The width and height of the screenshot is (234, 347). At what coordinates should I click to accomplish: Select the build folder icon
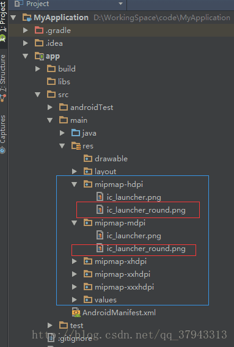(x=51, y=68)
